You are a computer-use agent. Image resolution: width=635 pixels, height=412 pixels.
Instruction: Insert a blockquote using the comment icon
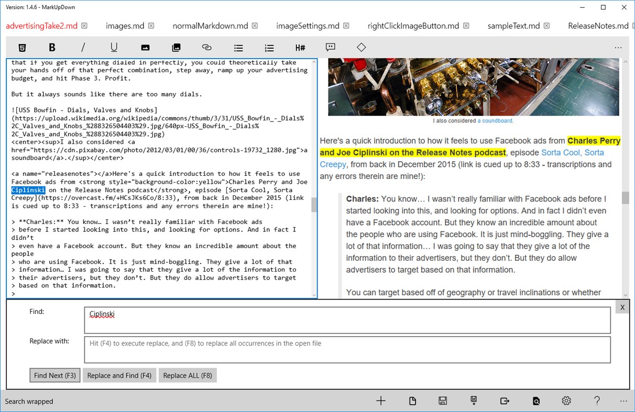tap(330, 47)
